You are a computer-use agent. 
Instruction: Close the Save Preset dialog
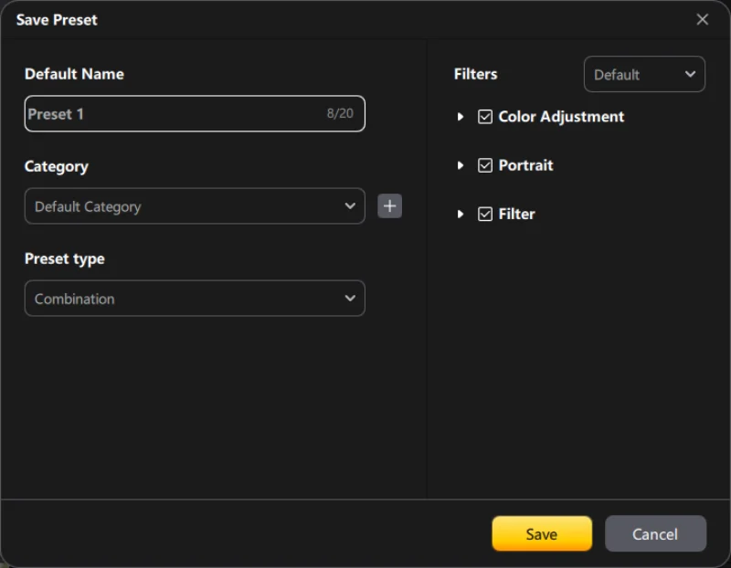(703, 19)
